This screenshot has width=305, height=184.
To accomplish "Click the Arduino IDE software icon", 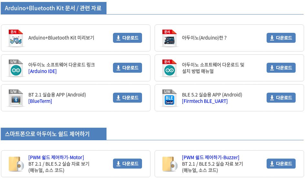I will (16, 68).
